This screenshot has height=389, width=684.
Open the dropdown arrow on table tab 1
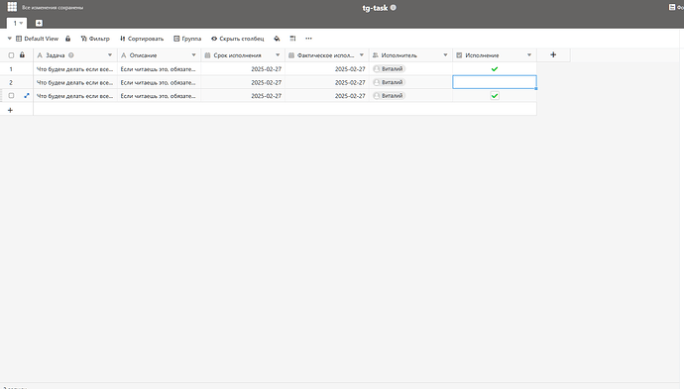[x=21, y=23]
